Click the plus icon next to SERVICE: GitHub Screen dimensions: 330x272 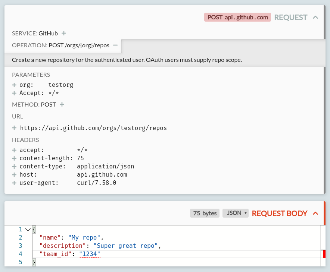click(64, 33)
